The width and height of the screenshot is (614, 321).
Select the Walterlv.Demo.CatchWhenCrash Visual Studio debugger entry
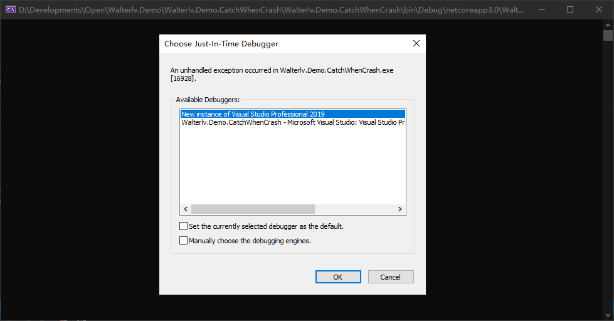point(292,122)
